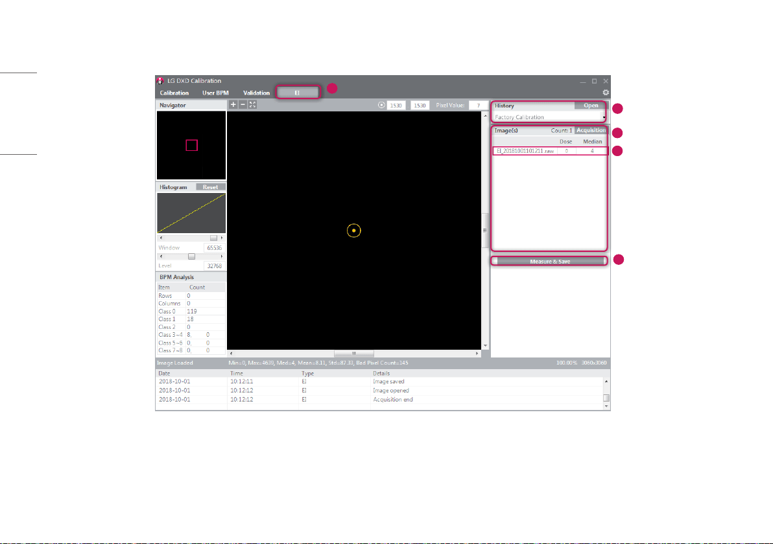Fit image to view with expand icon

[252, 104]
